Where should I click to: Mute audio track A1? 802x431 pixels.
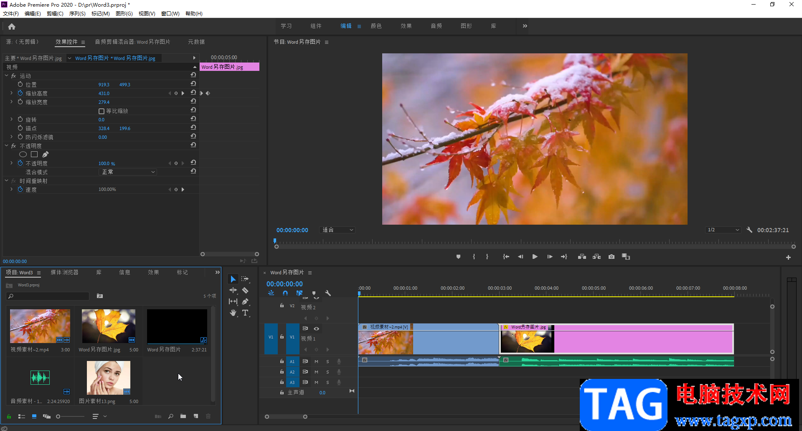click(x=316, y=361)
